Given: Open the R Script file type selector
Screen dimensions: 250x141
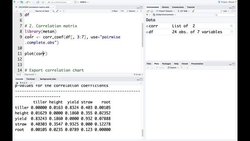Looking at the screenshot, I should tap(138, 74).
